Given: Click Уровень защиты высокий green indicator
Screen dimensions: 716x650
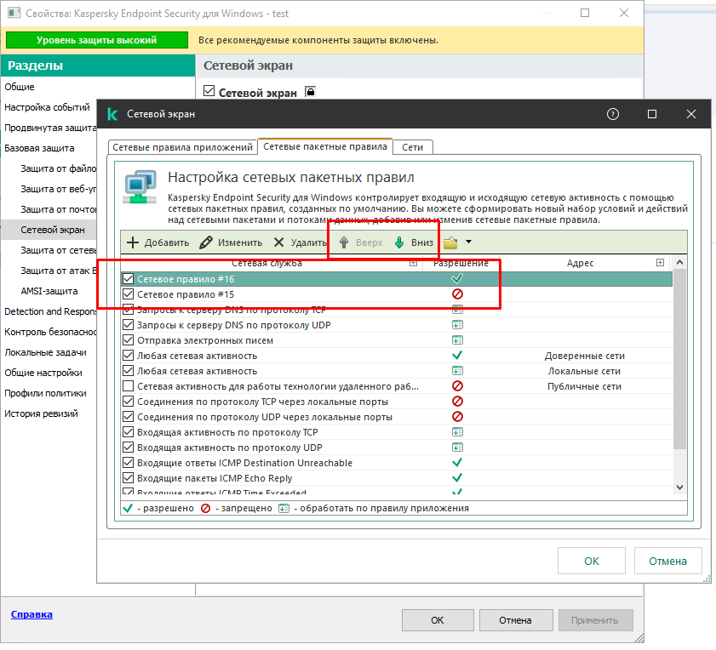Looking at the screenshot, I should pos(97,40).
